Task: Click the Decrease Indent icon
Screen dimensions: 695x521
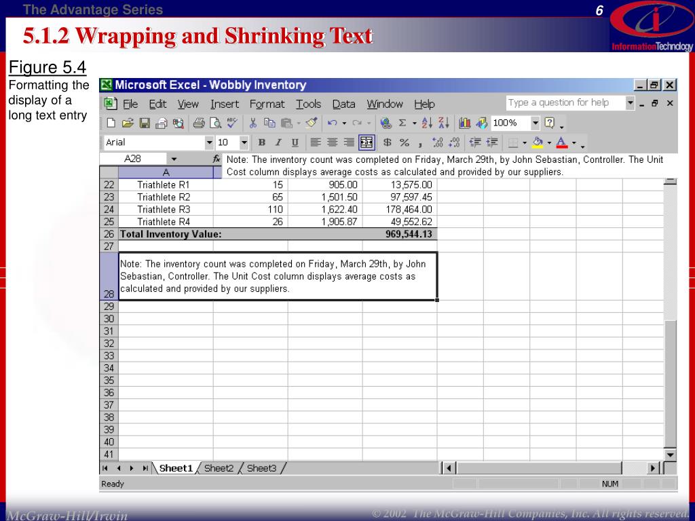Action: point(475,142)
